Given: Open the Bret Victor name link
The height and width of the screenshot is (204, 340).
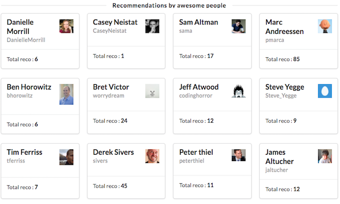Looking at the screenshot, I should (x=111, y=87).
